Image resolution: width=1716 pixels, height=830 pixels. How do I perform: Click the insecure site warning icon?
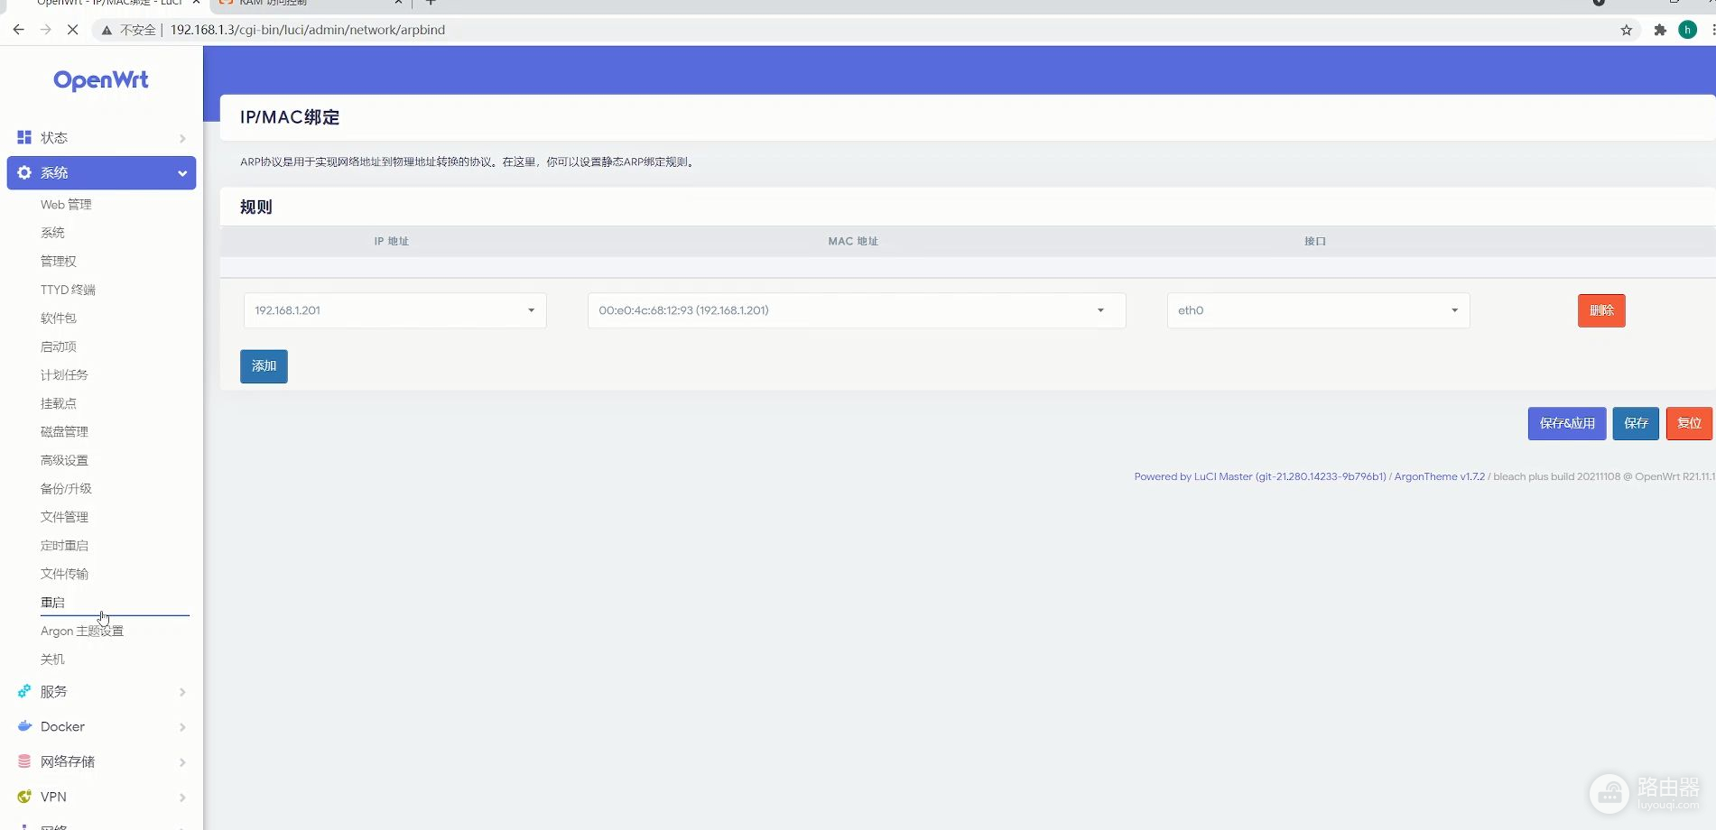coord(107,30)
